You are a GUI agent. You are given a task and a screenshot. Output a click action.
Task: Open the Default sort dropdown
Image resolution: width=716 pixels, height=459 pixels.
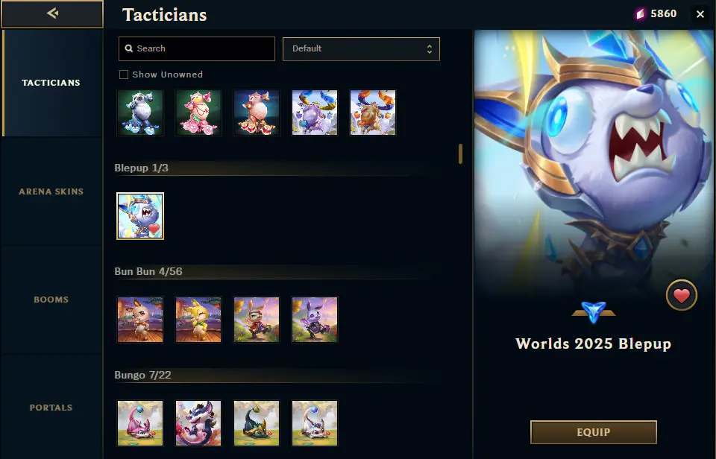[361, 49]
